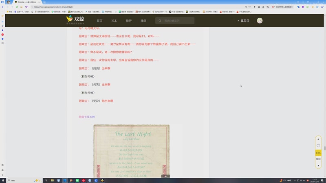The width and height of the screenshot is (326, 183).
Task: Like the script with heart icon
Action: pos(318,146)
